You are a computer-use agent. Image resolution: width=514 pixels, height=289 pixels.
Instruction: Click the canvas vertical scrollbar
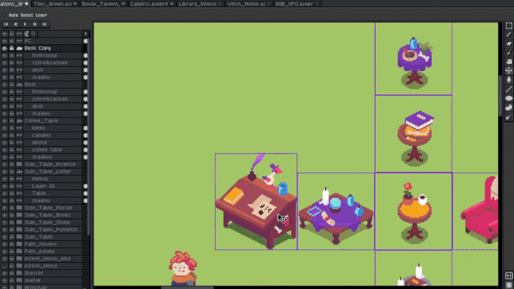(x=500, y=96)
